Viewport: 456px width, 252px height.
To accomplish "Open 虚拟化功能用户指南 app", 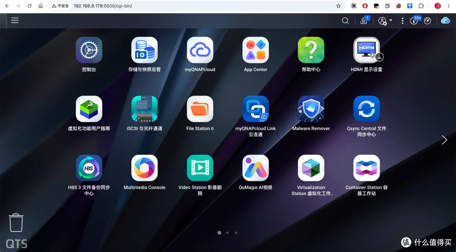I will 89,109.
